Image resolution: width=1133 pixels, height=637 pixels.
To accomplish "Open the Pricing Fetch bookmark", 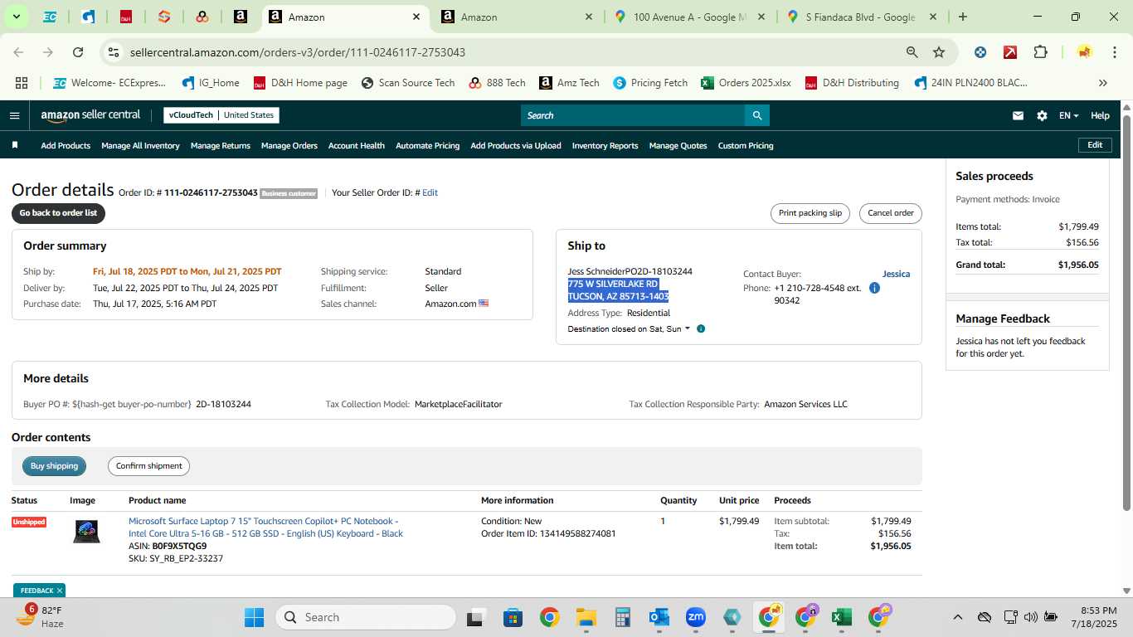I will pyautogui.click(x=650, y=83).
